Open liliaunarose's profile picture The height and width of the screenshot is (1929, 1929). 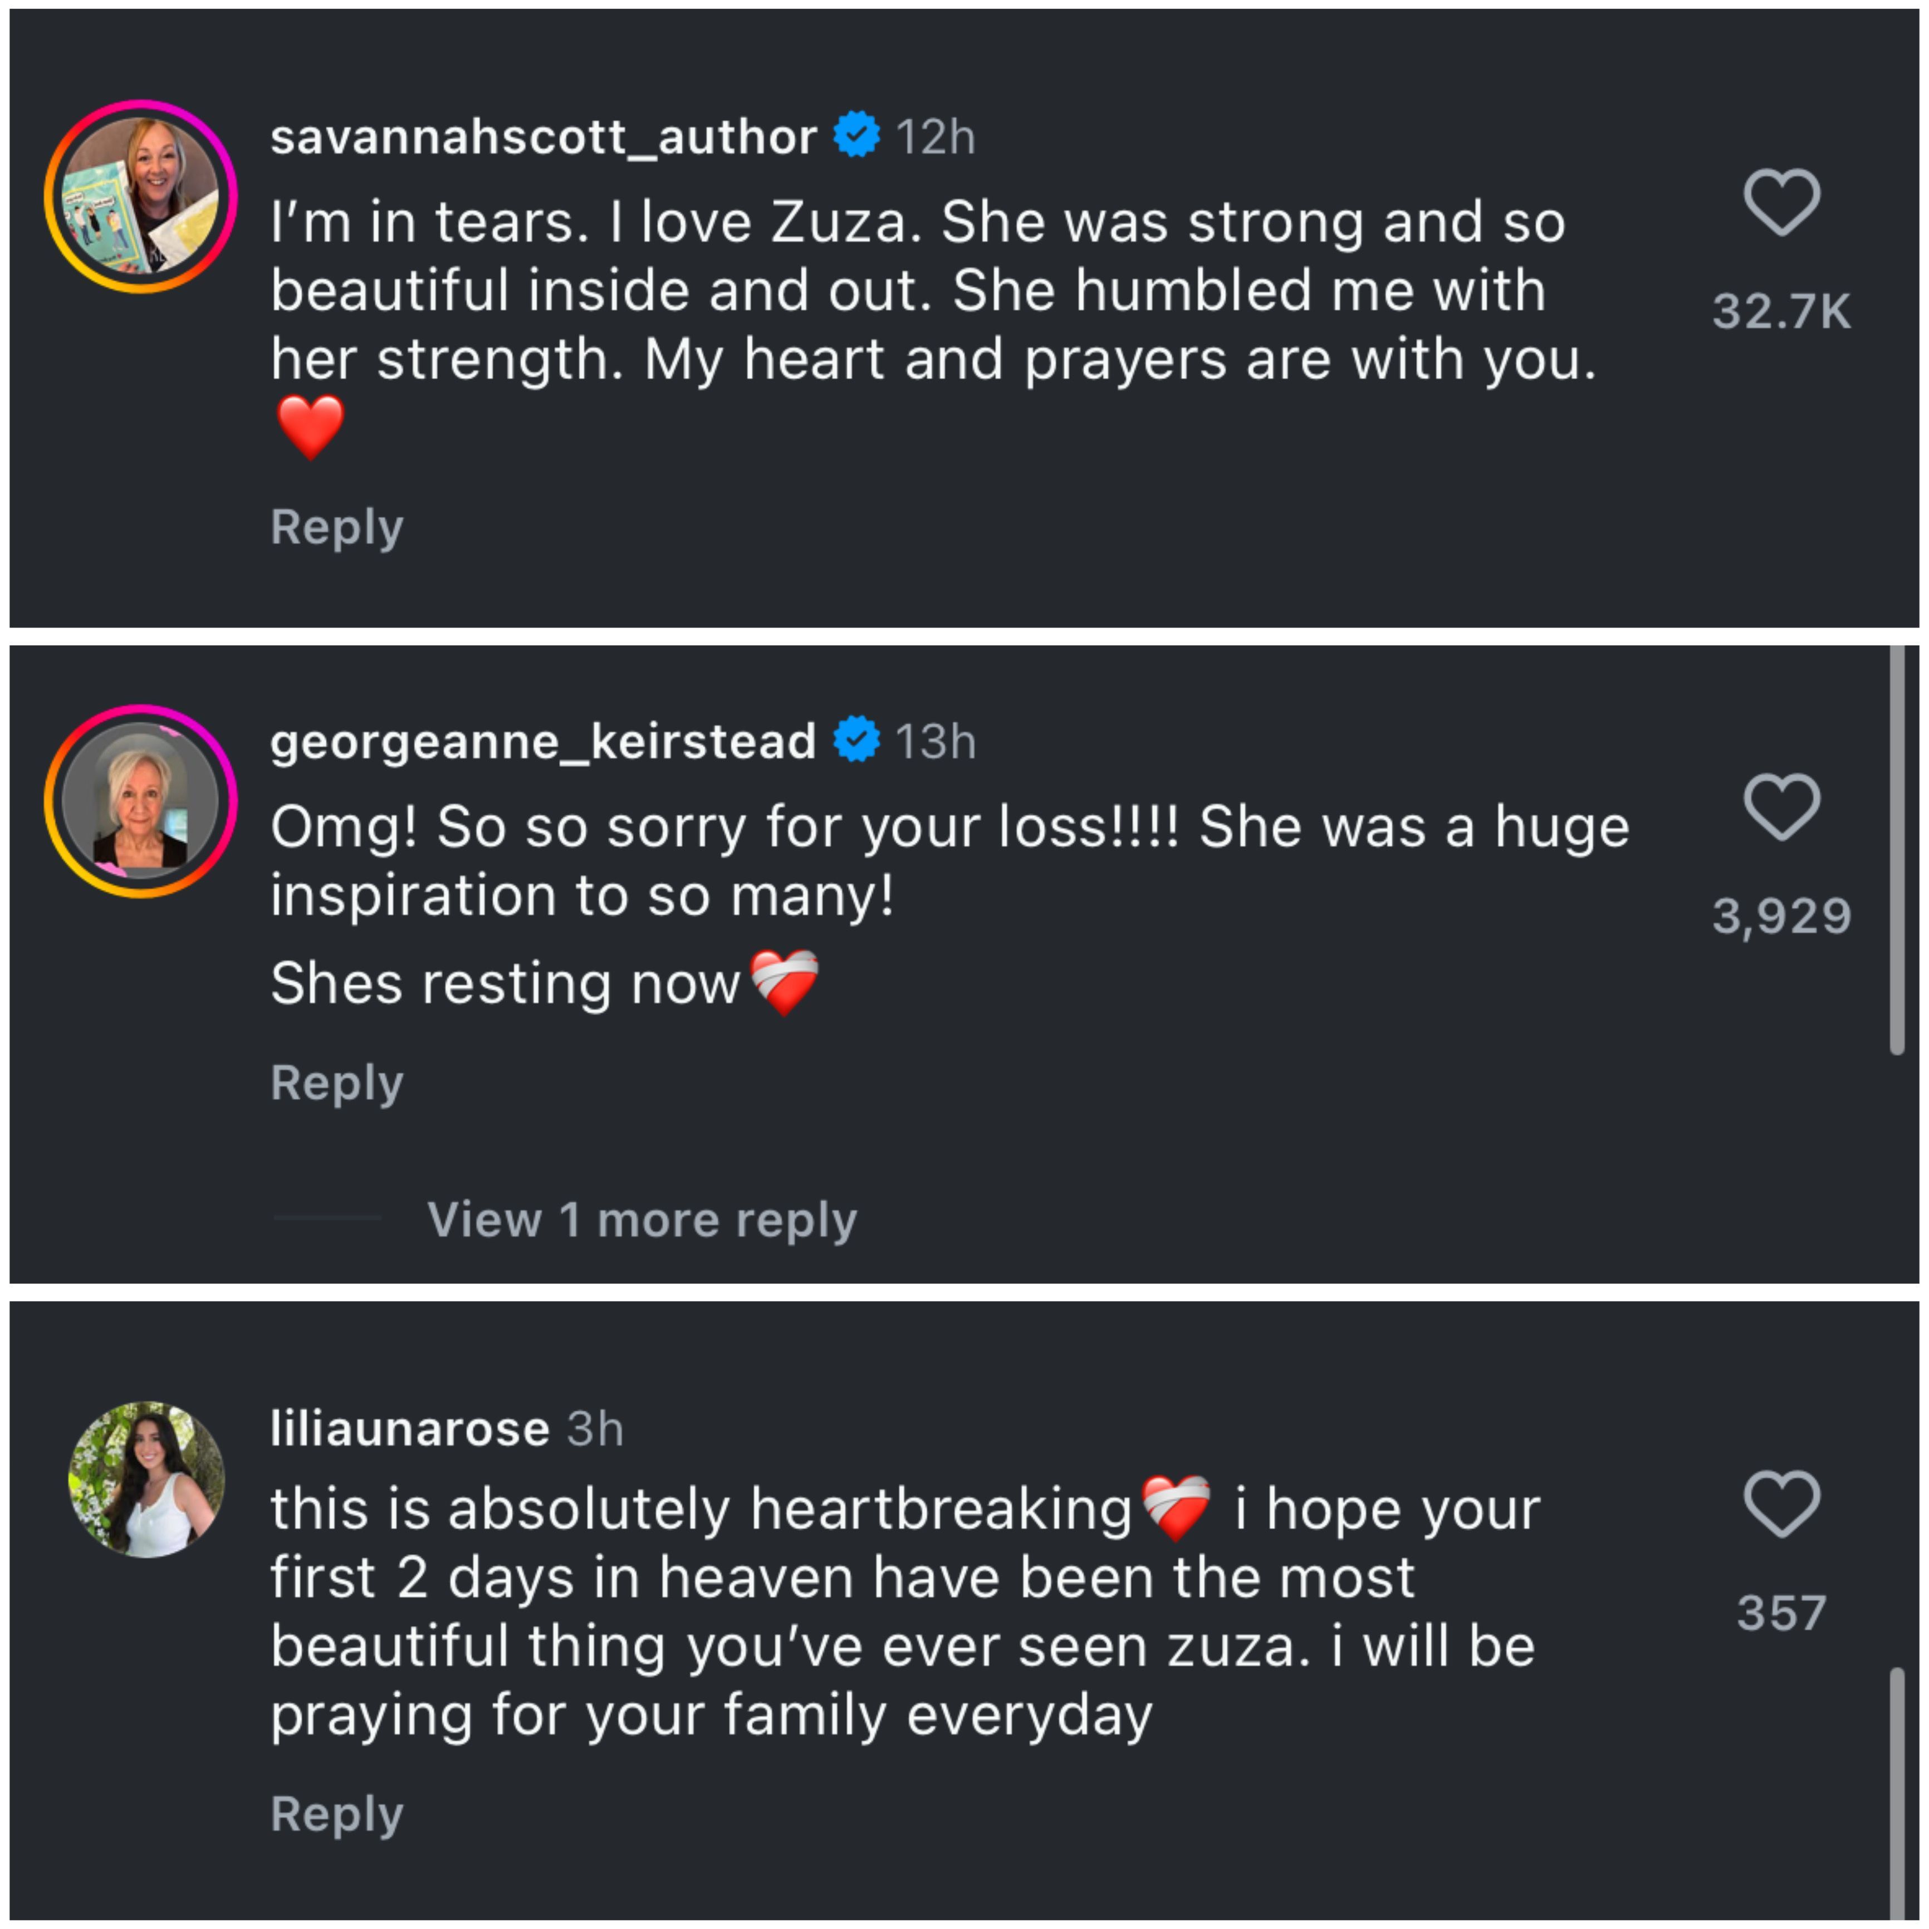click(x=147, y=1480)
